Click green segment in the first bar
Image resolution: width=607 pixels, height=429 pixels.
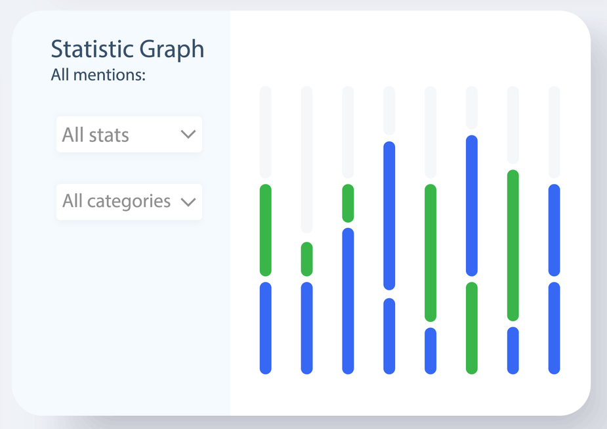[266, 230]
